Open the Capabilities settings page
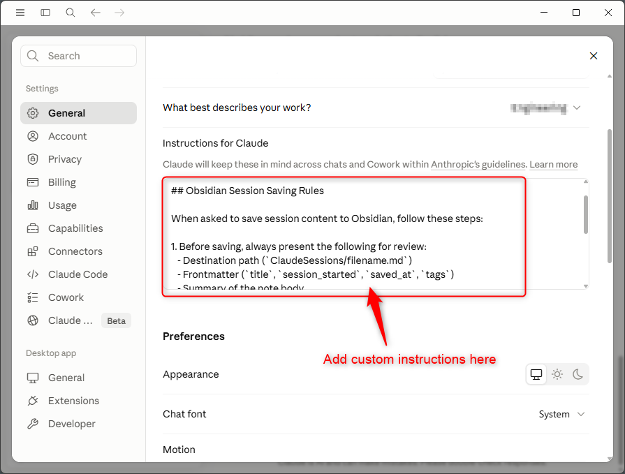 pyautogui.click(x=78, y=229)
